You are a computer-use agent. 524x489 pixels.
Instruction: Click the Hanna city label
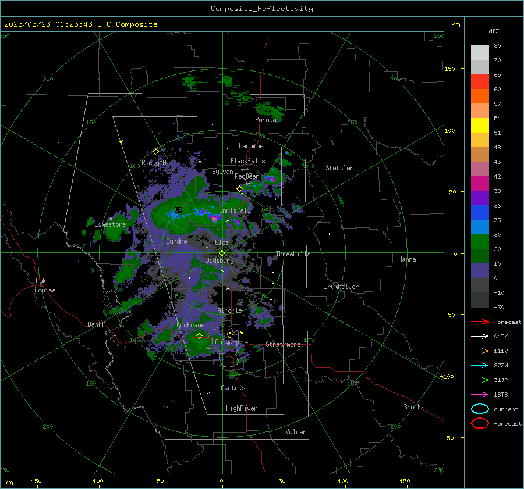pos(407,259)
